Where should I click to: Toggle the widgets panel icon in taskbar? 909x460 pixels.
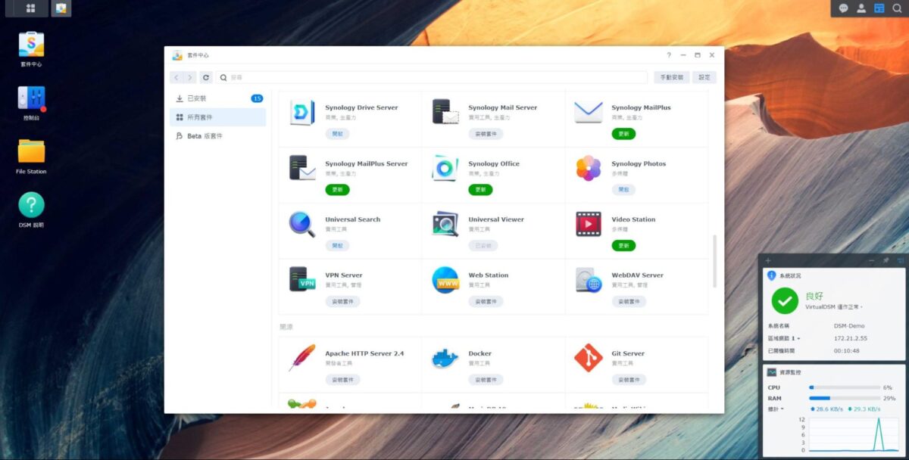tap(879, 8)
